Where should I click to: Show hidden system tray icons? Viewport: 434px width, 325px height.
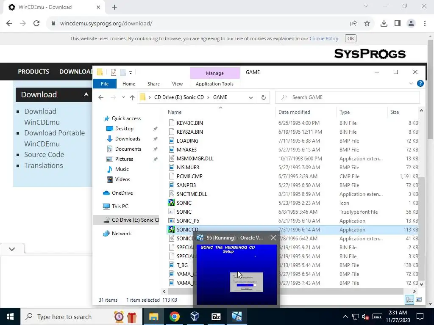pos(345,317)
